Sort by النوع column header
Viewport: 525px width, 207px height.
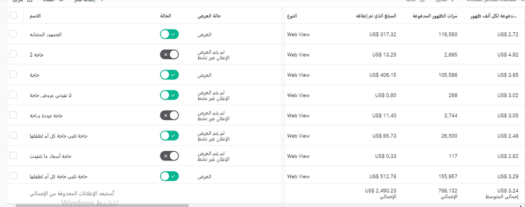click(x=292, y=16)
